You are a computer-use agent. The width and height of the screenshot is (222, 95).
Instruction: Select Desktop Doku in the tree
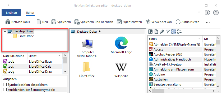pyautogui.click(x=23, y=31)
